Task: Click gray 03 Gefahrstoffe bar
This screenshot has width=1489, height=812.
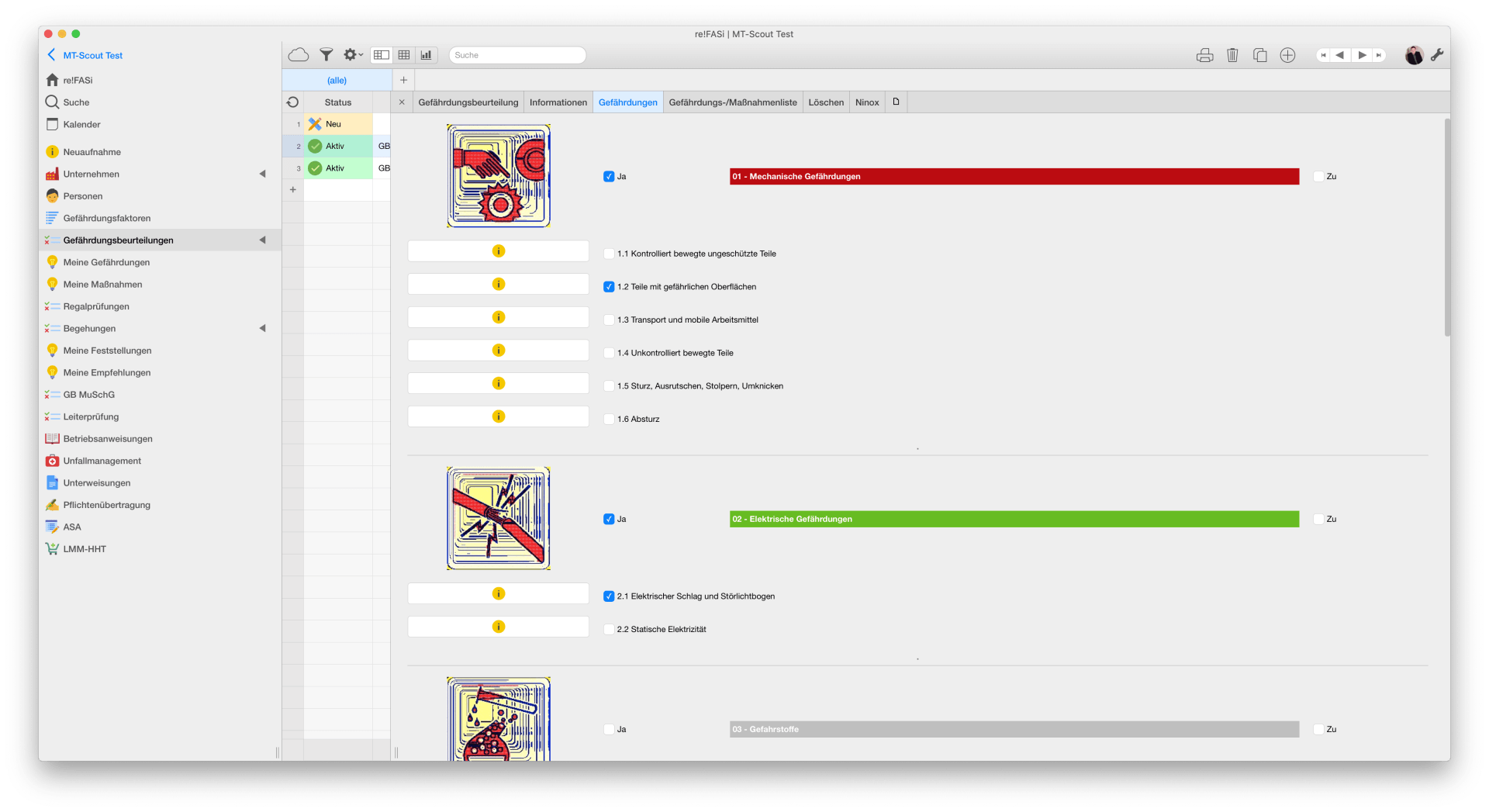Action: pyautogui.click(x=1014, y=730)
